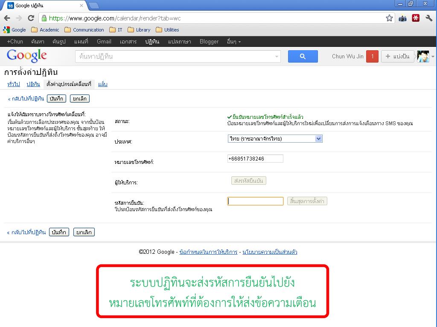Screen dimensions: 437x327
Task: Click the verified status text ยืนยันหมายเลขโทรศัพท์สำเร็จแล้ว
Action: click(x=268, y=117)
